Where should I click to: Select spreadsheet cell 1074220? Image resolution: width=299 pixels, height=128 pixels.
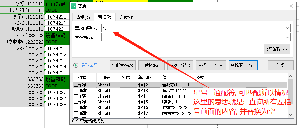point(57,29)
